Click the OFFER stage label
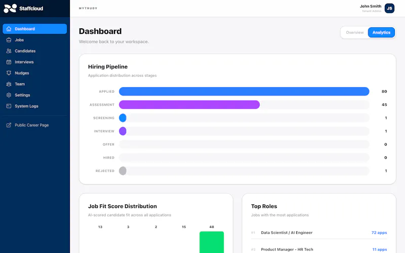405x253 pixels. 108,144
